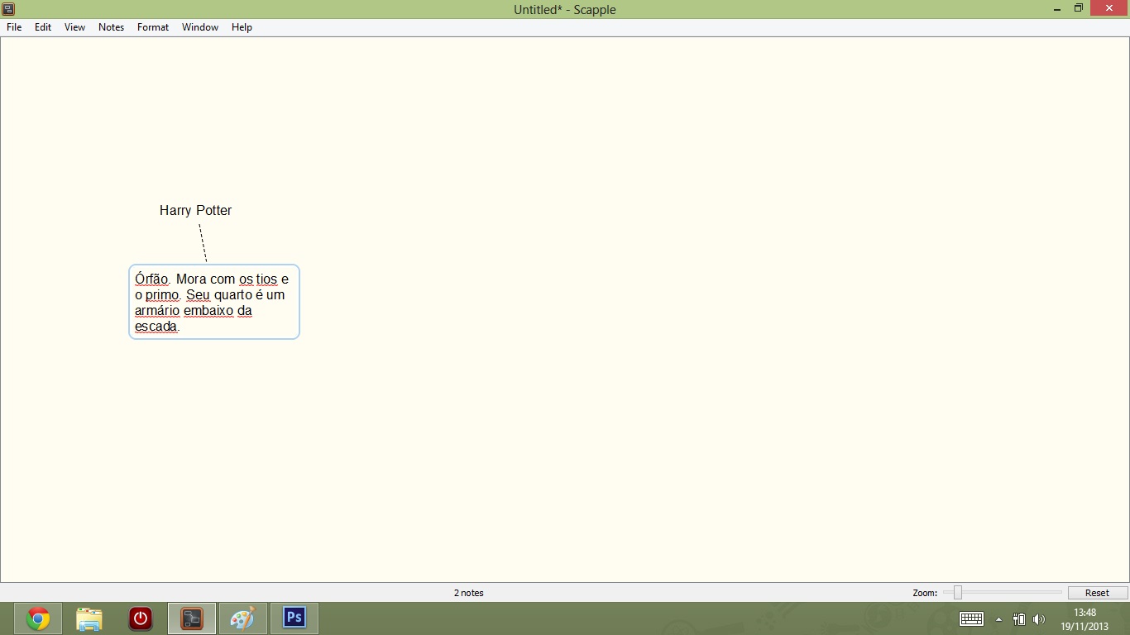1130x635 pixels.
Task: Switch to Photoshop from the taskbar
Action: coord(294,618)
